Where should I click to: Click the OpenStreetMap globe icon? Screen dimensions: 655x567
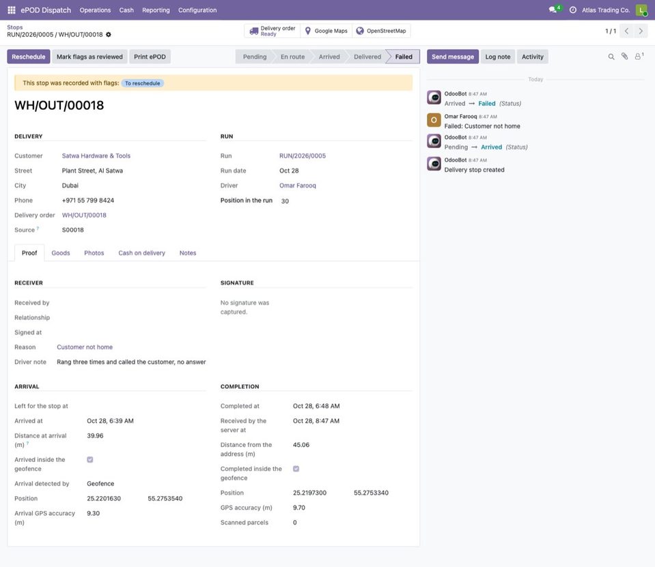360,31
